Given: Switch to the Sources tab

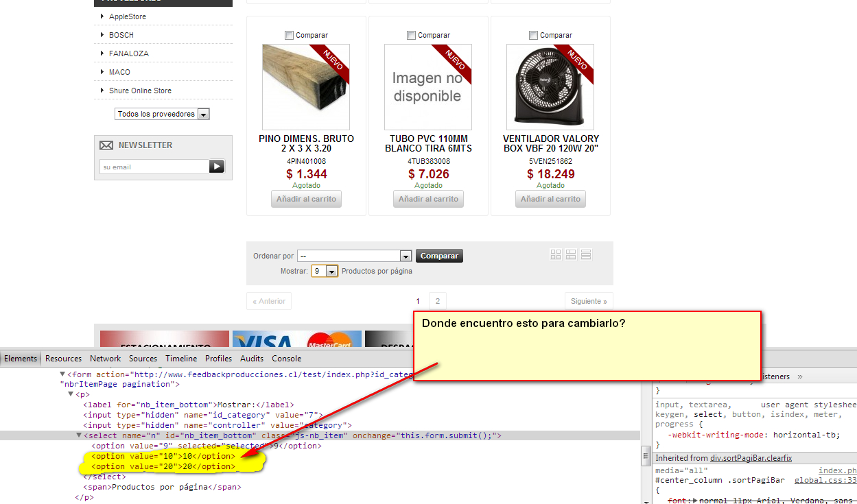Looking at the screenshot, I should pos(143,359).
